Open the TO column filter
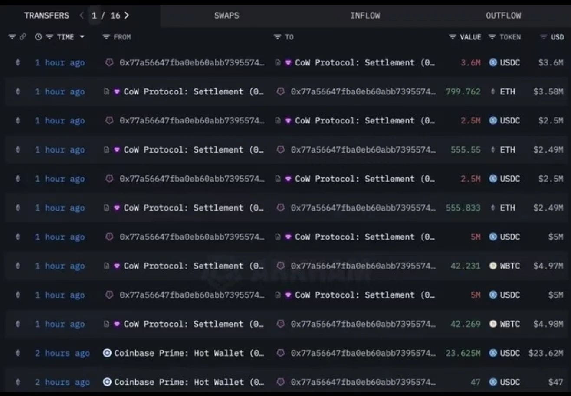The width and height of the screenshot is (571, 396). coord(278,37)
